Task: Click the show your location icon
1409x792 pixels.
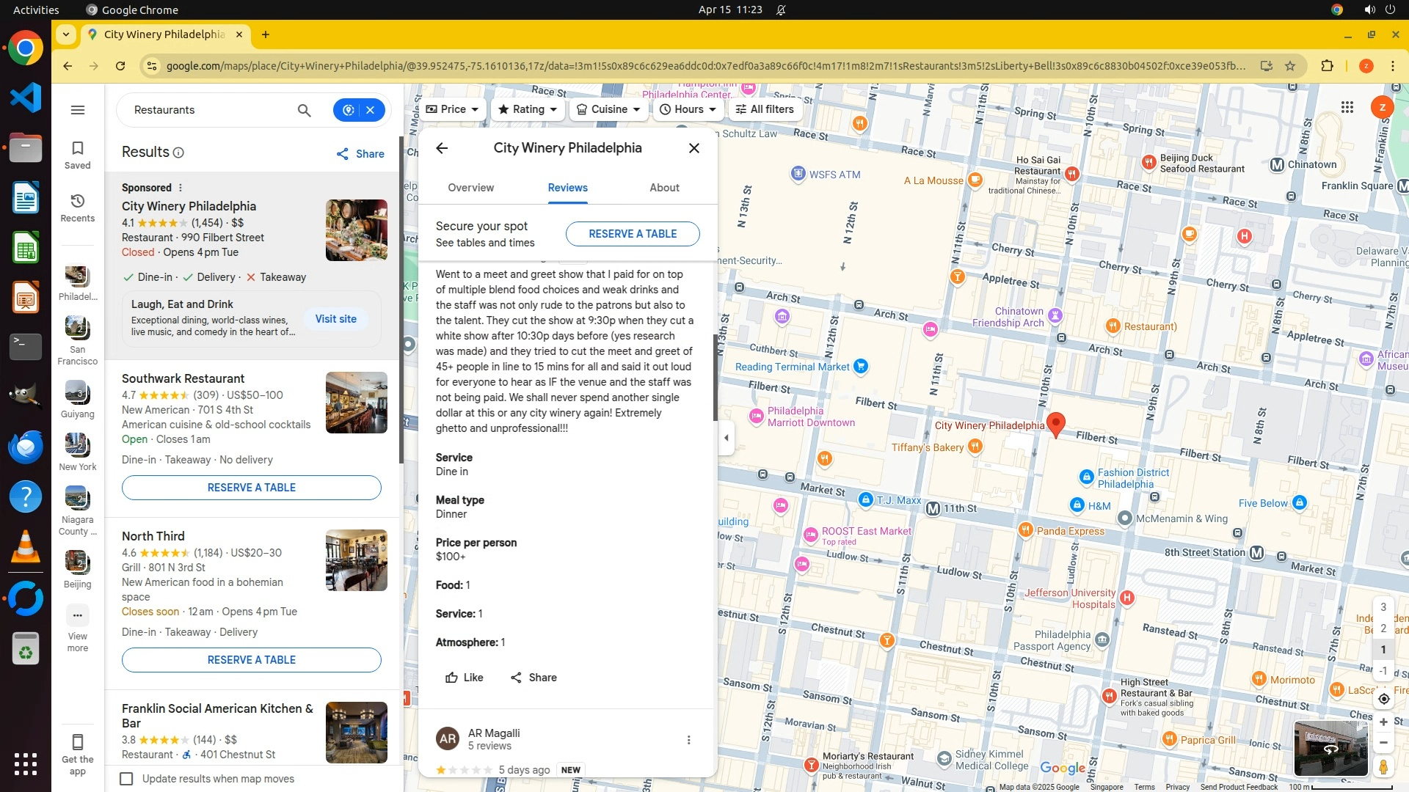Action: (x=1383, y=699)
